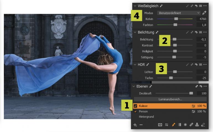Open the Ebenen panel three-dot menu
This screenshot has height=132, width=213.
205,86
